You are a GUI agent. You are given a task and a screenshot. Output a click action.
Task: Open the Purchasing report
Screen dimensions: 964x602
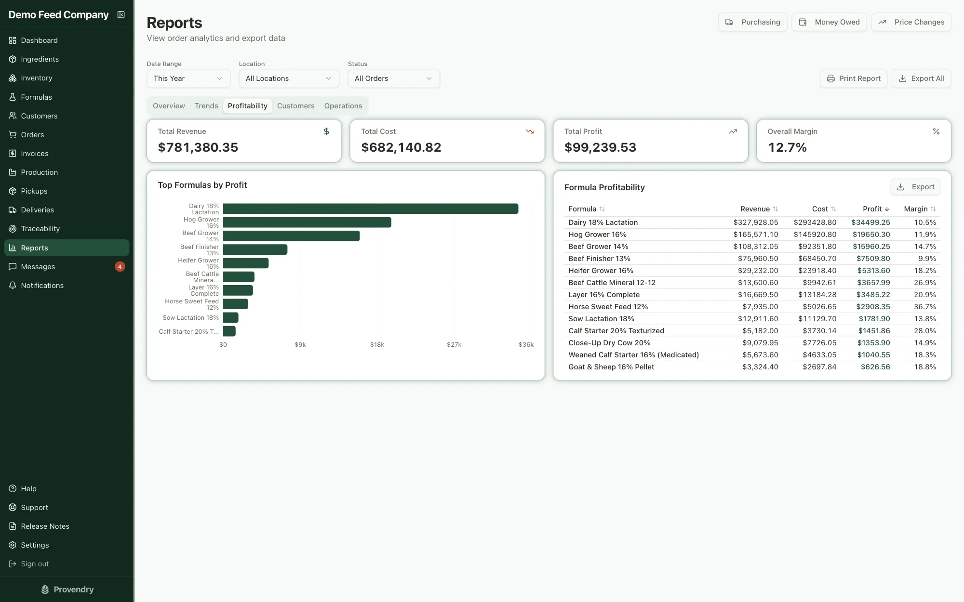[752, 22]
